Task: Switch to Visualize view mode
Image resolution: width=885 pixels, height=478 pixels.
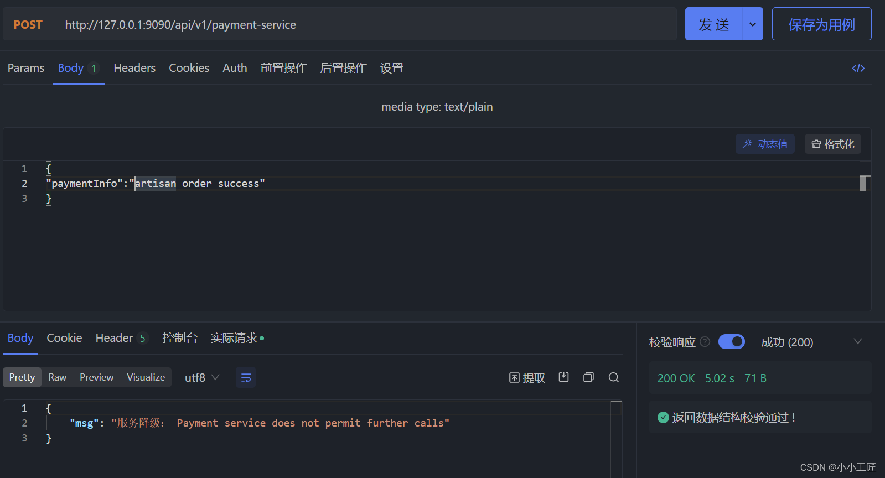Action: [146, 377]
